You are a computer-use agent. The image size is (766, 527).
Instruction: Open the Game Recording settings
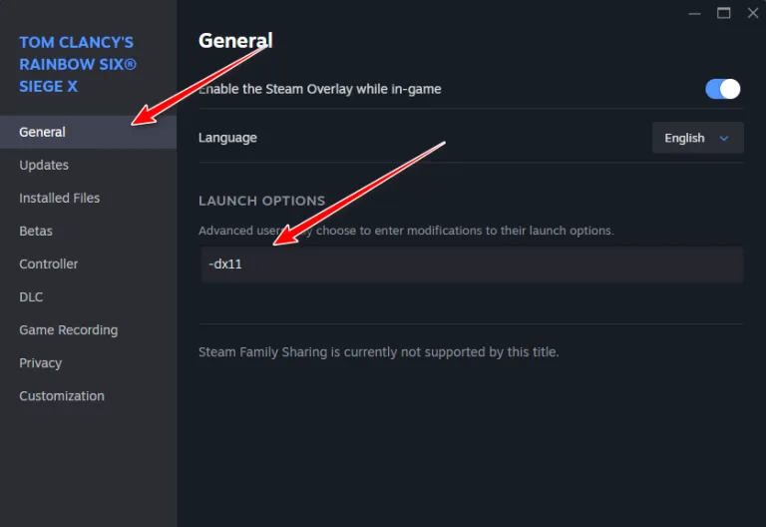[x=69, y=329]
